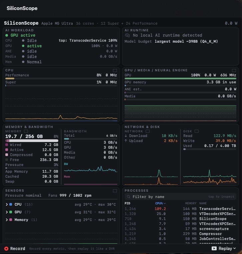
Task: Start recording with the Record button
Action: coord(15,249)
